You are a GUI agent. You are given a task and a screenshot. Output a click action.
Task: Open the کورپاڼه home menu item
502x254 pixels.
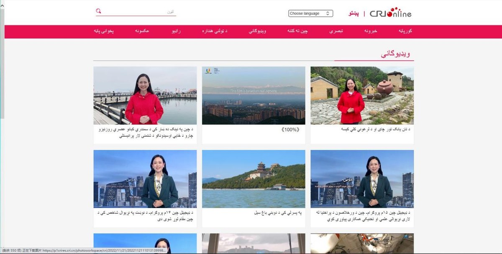(405, 31)
